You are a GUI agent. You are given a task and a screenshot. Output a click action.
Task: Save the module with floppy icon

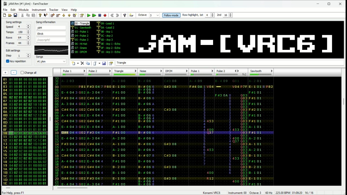[x=15, y=15]
